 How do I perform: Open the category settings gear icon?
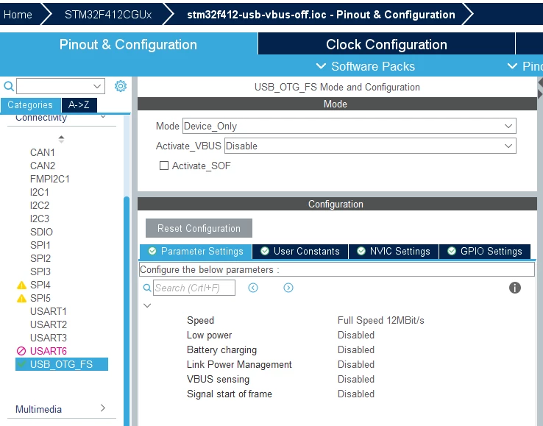pos(121,86)
